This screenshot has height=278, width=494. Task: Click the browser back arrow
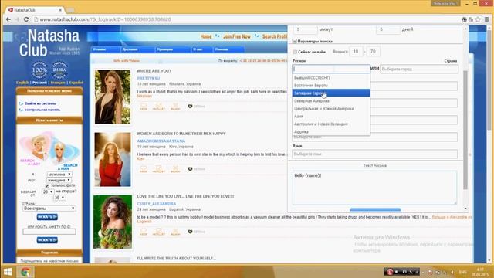pyautogui.click(x=8, y=19)
